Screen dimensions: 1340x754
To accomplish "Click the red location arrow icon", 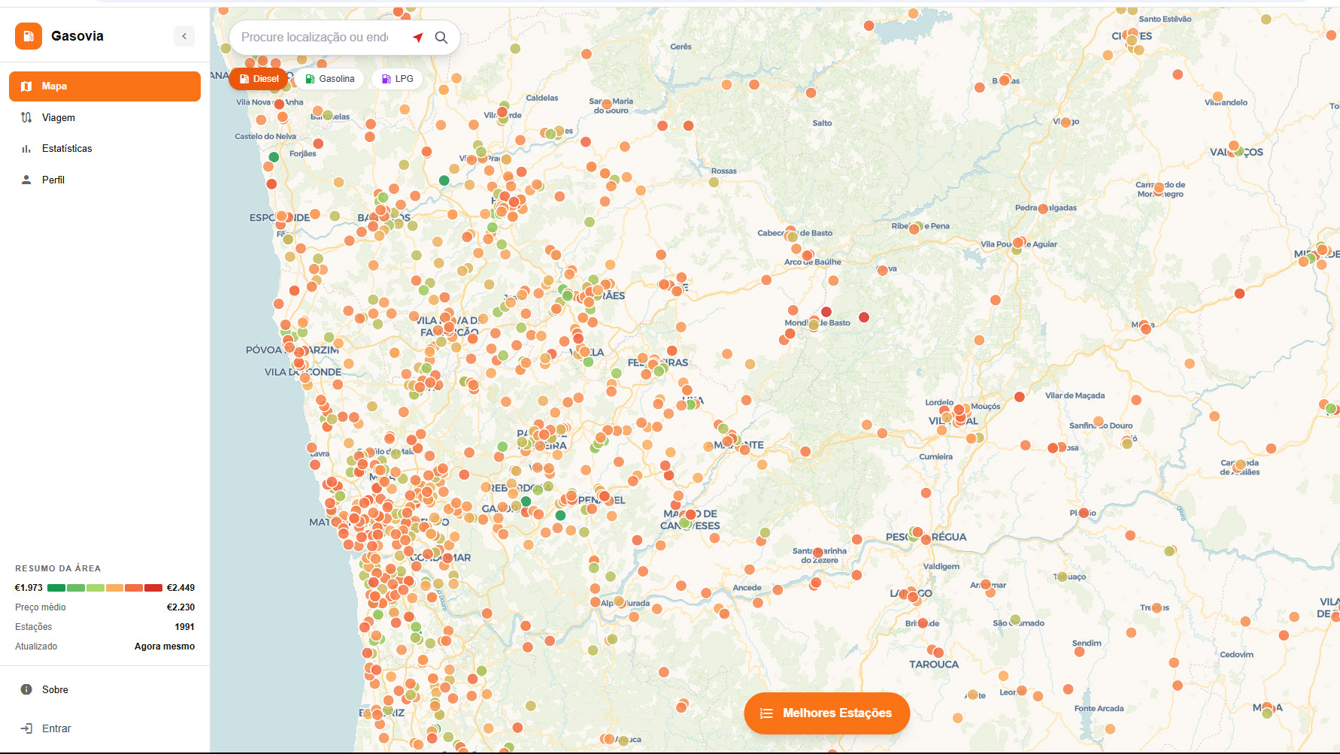I will click(418, 38).
